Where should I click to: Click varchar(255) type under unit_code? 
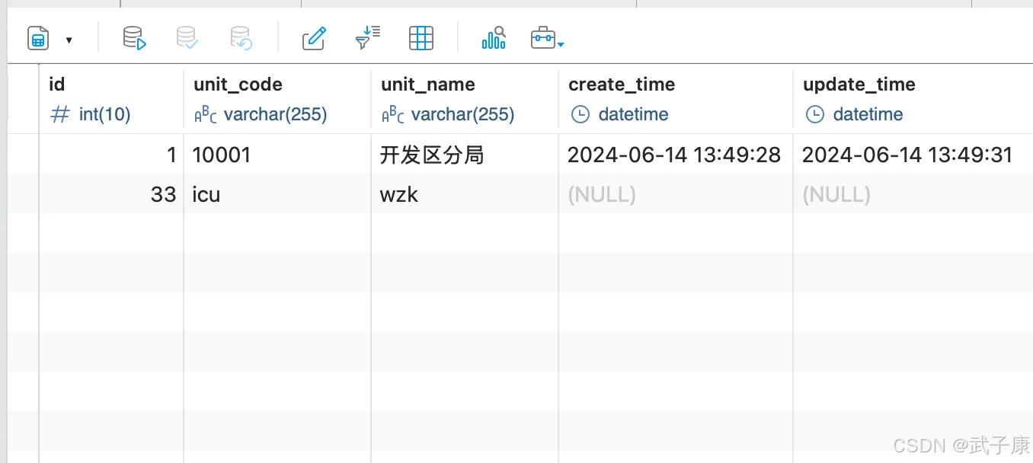tap(261, 115)
